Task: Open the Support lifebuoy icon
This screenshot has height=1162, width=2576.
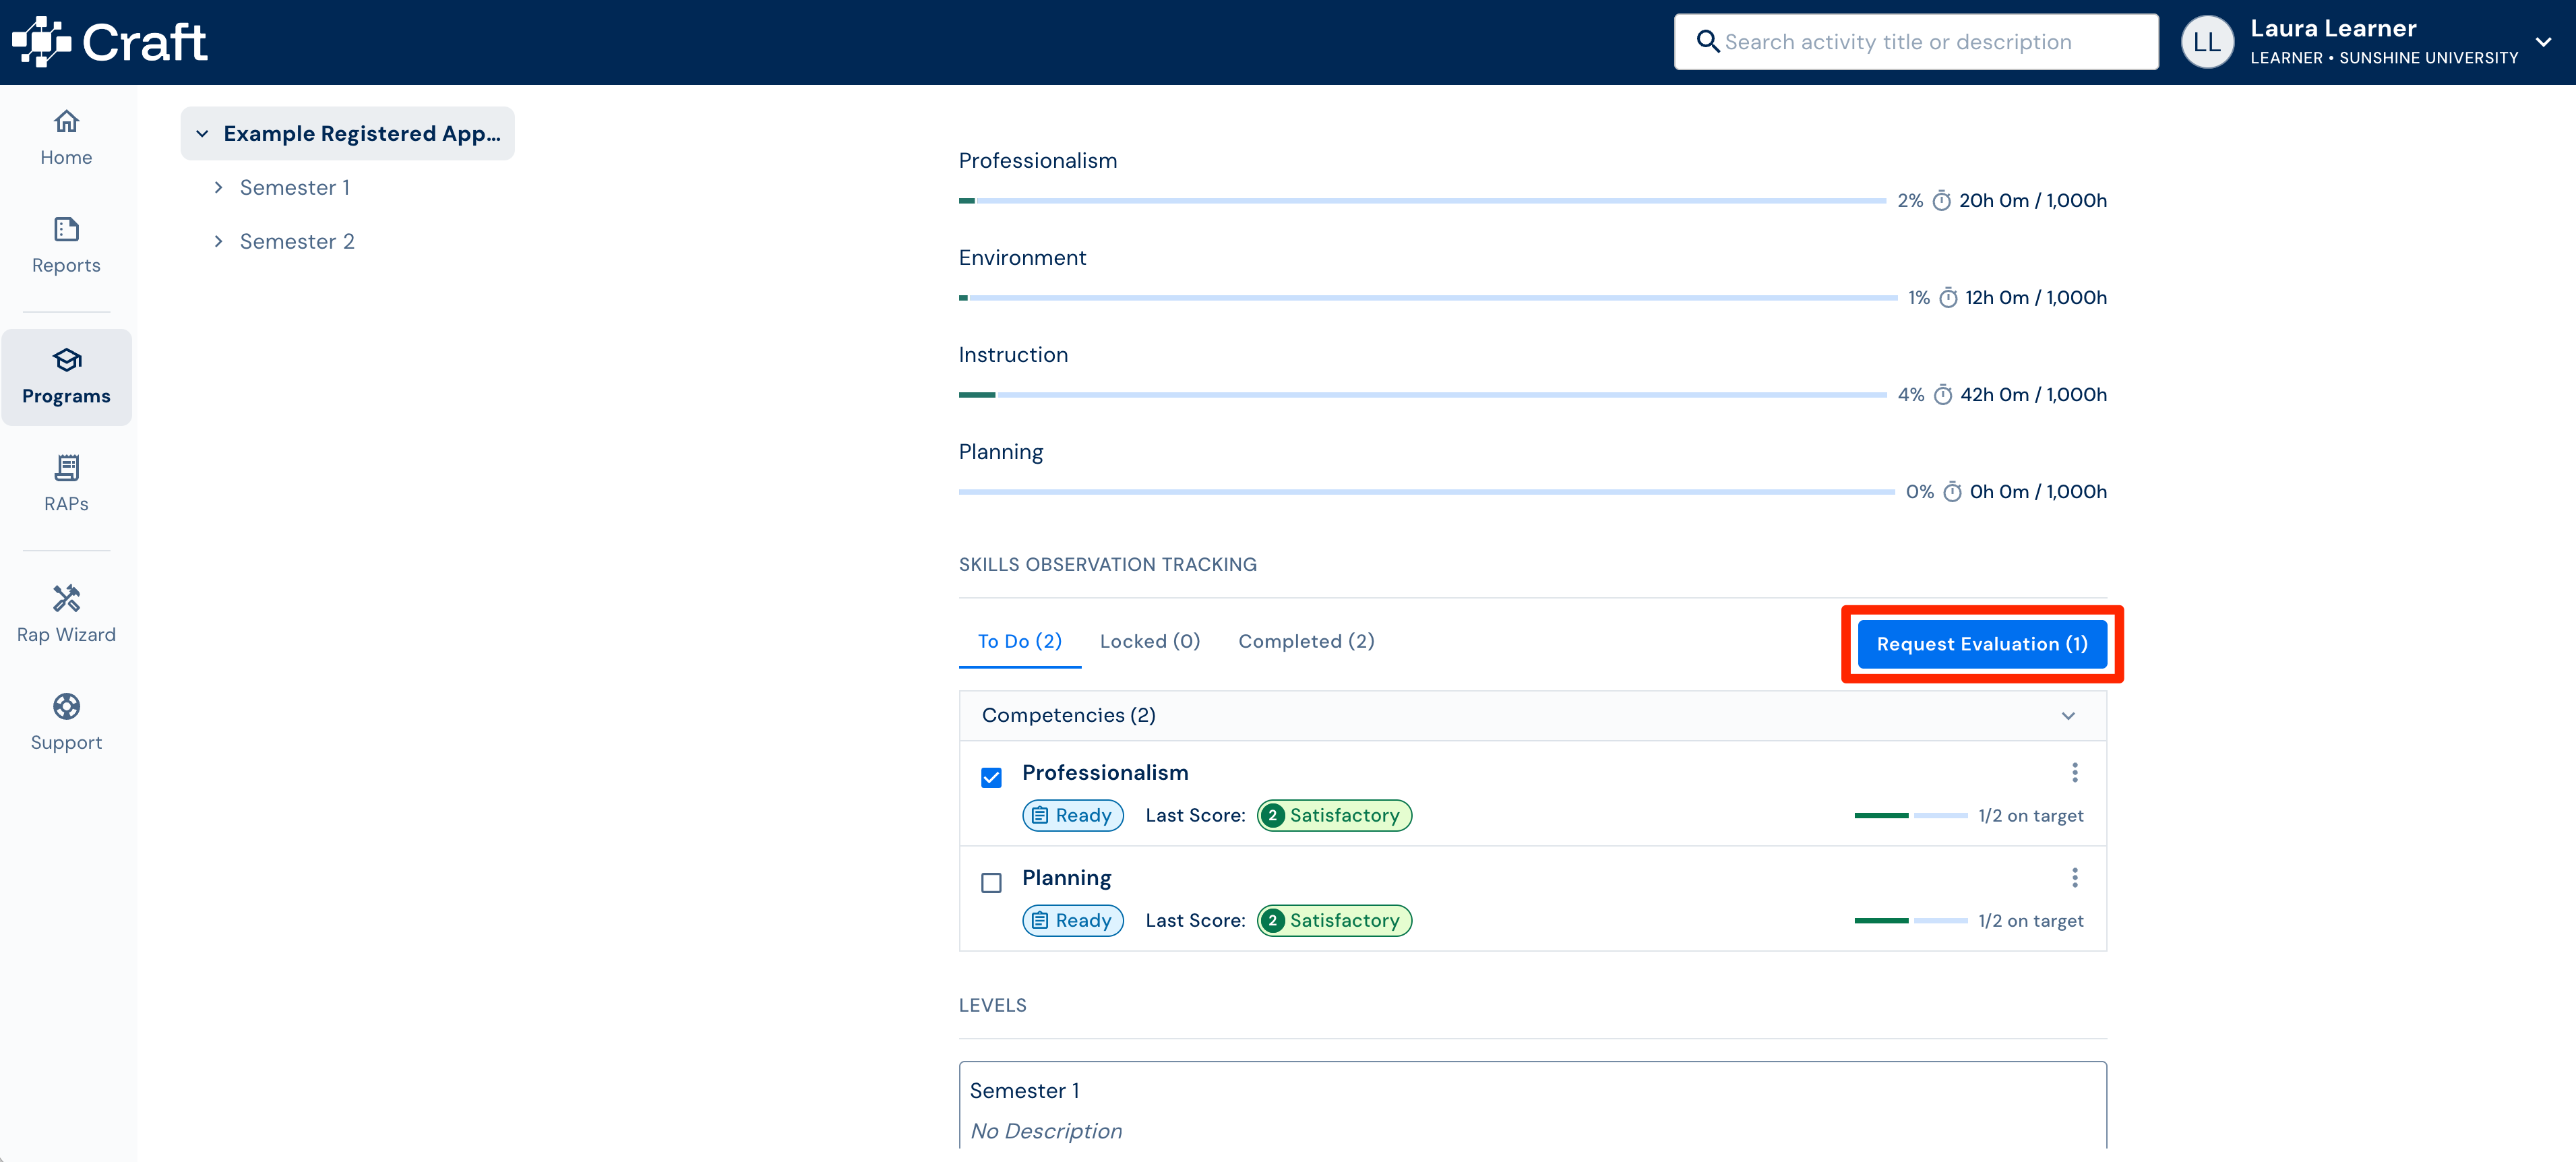Action: click(66, 706)
